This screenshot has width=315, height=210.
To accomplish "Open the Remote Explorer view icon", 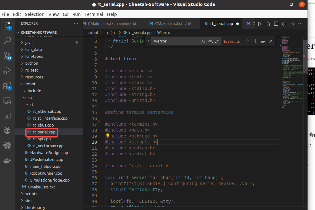I will 7,101.
